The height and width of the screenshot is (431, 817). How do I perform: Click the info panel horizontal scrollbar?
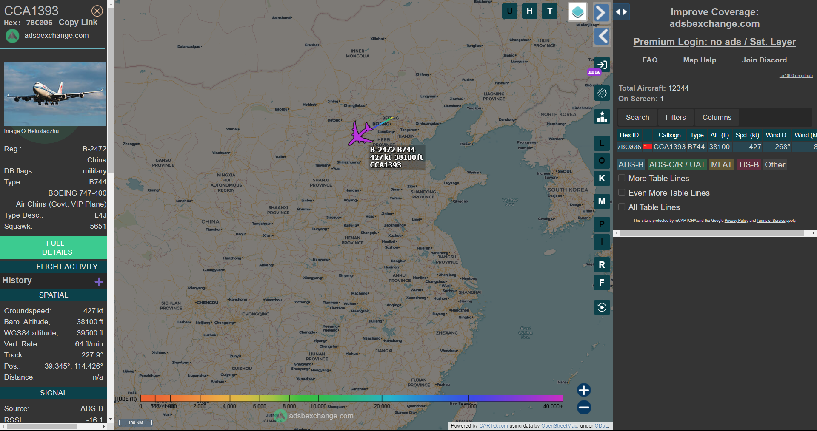pos(42,426)
